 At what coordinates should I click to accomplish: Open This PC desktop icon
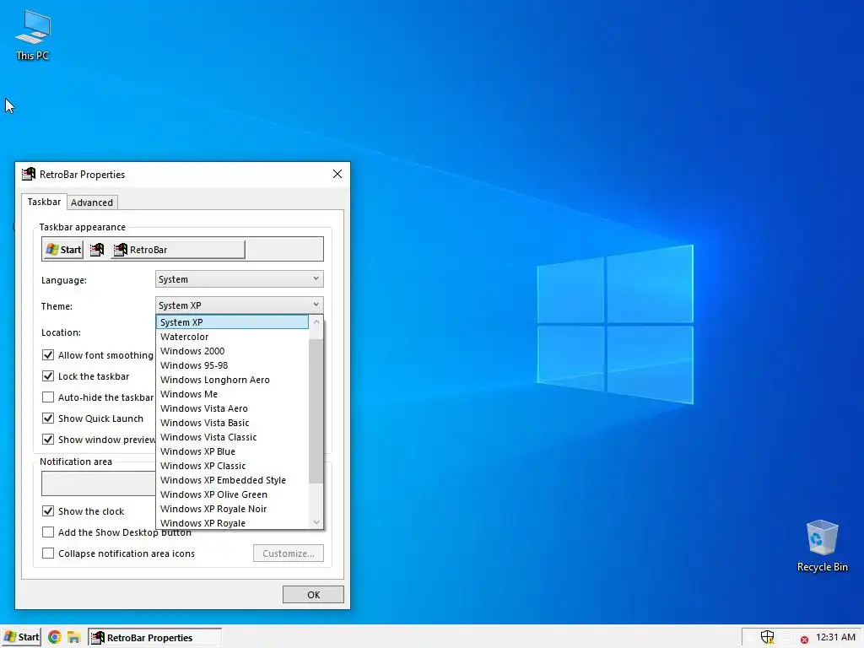point(33,36)
